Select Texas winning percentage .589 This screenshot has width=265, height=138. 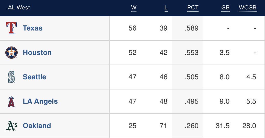pos(191,28)
